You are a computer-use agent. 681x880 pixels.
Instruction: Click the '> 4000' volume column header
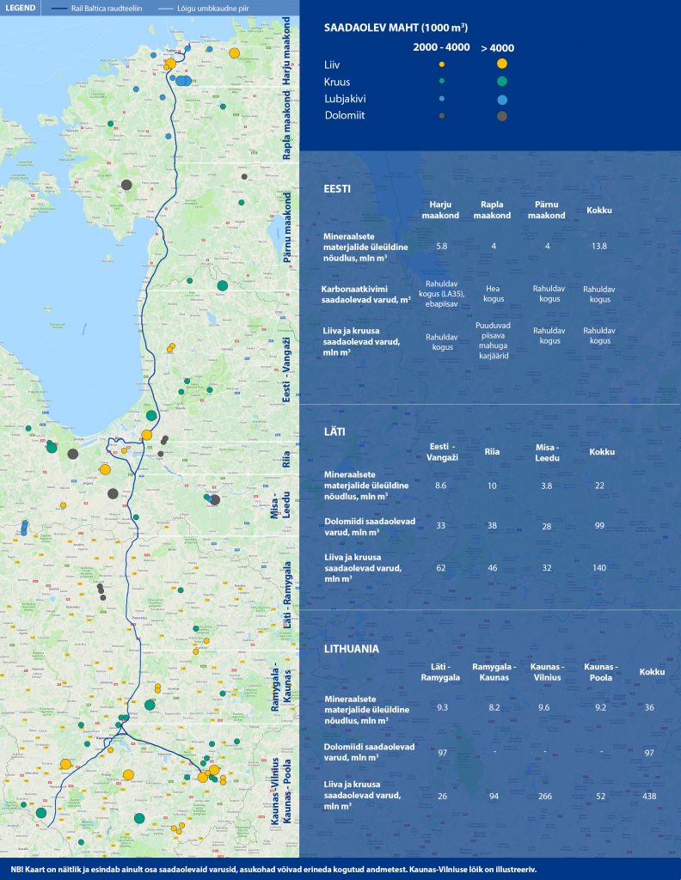coord(499,48)
